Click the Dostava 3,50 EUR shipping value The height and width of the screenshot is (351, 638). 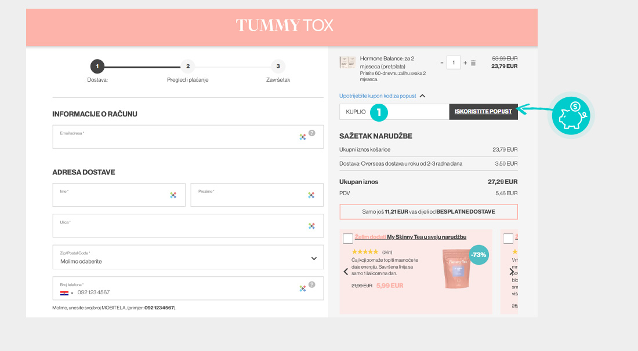(x=506, y=163)
